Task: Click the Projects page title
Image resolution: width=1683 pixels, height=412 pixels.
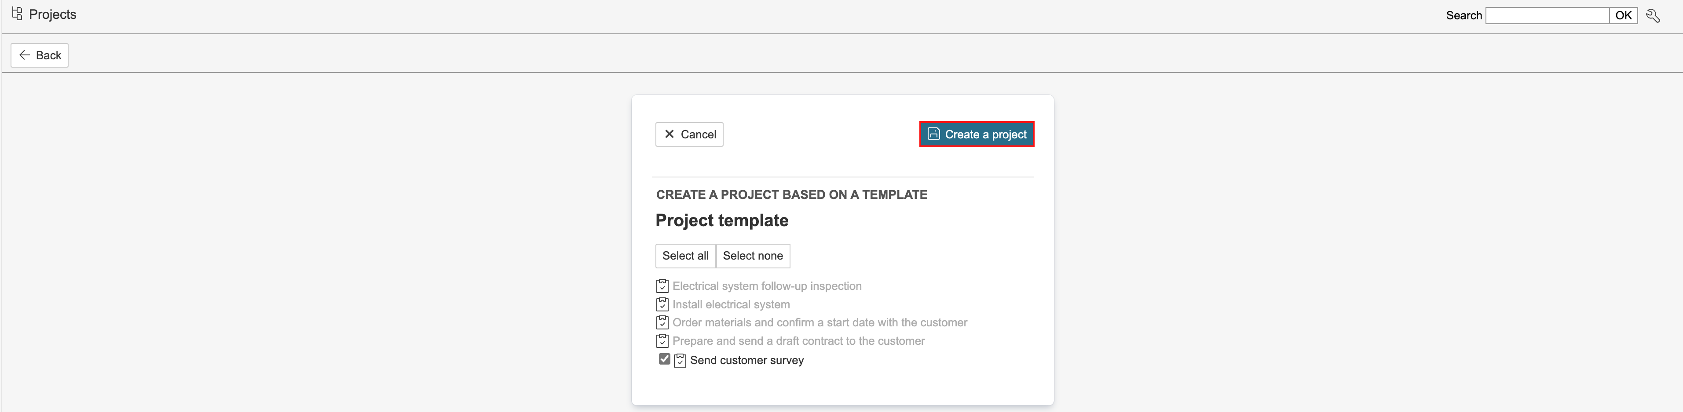Action: [x=52, y=14]
